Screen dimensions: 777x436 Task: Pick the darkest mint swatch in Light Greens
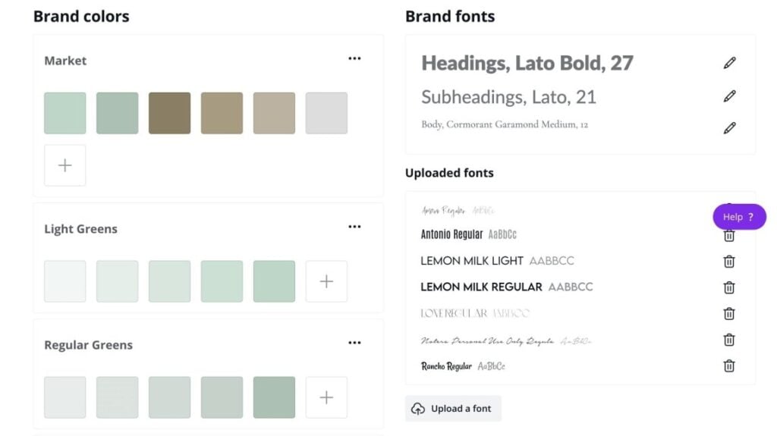(274, 281)
